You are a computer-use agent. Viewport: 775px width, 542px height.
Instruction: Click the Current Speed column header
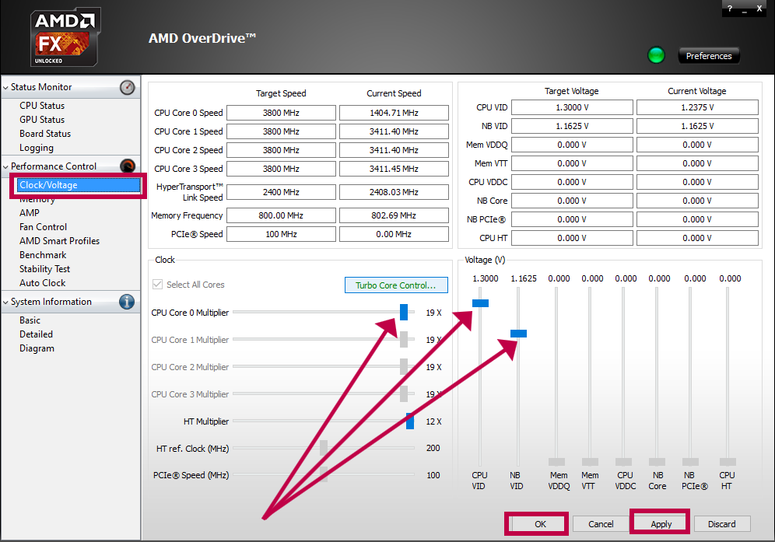(394, 93)
